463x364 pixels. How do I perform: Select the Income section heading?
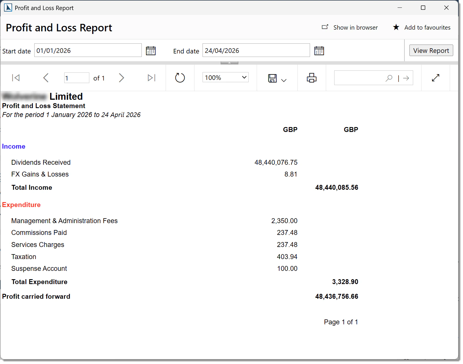(x=14, y=146)
